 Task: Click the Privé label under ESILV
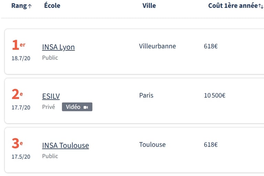(49, 107)
